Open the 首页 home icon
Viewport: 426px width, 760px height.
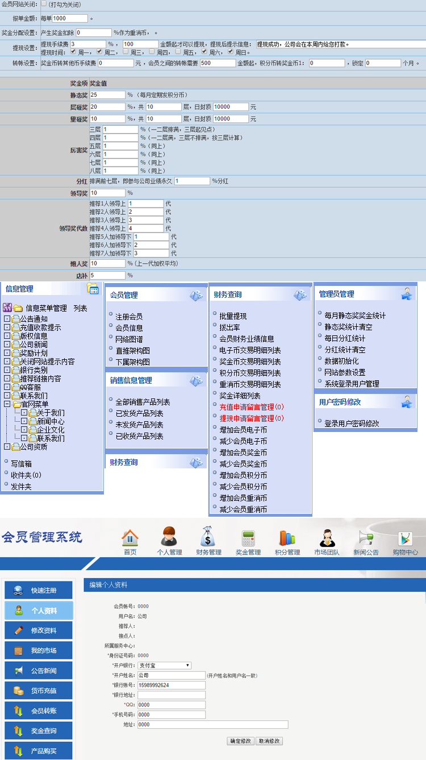130,538
